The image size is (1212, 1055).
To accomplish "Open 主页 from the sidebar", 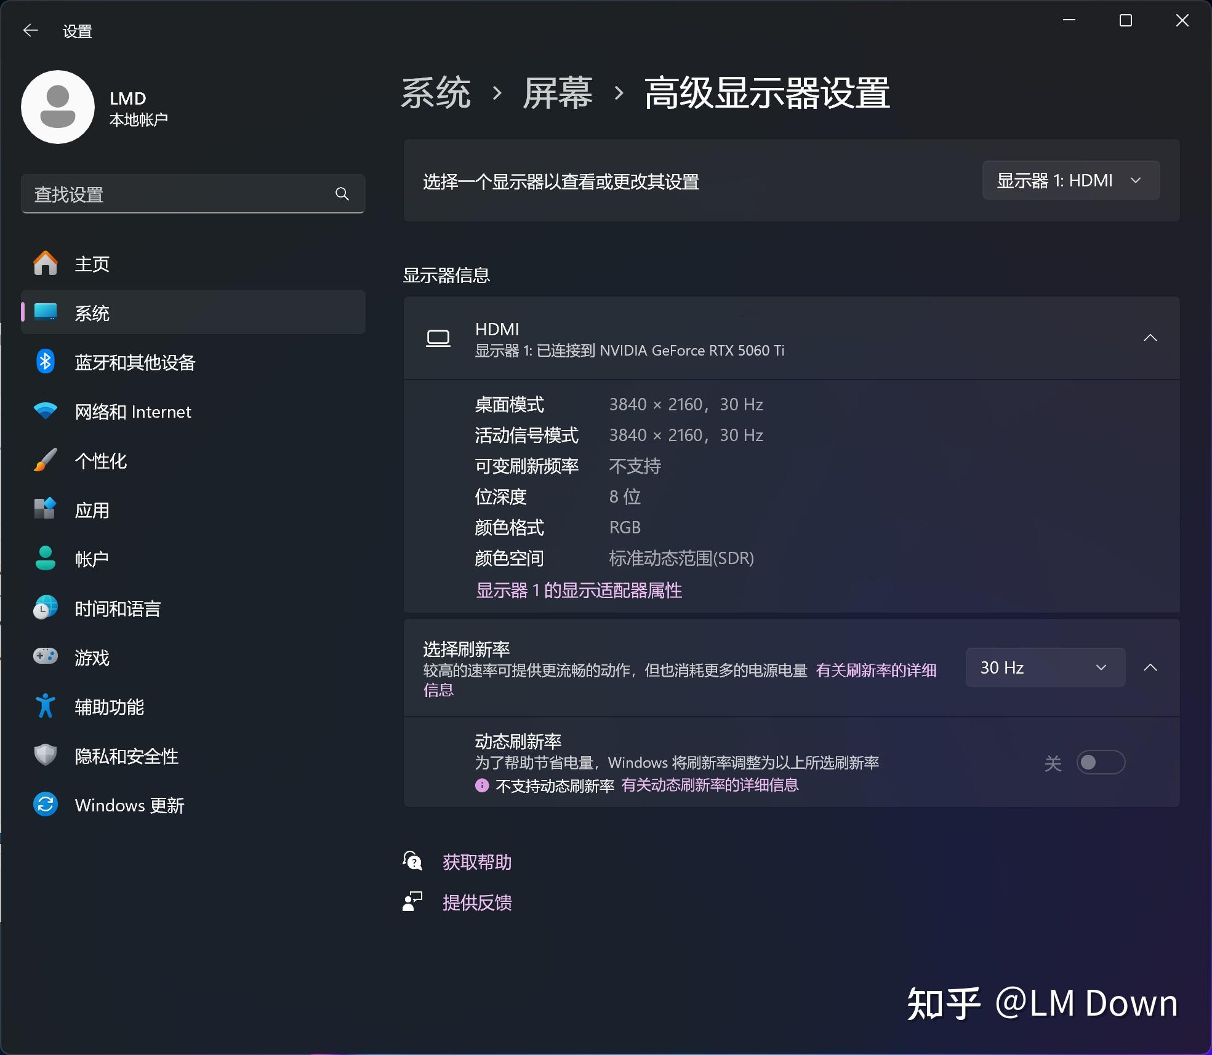I will [92, 263].
